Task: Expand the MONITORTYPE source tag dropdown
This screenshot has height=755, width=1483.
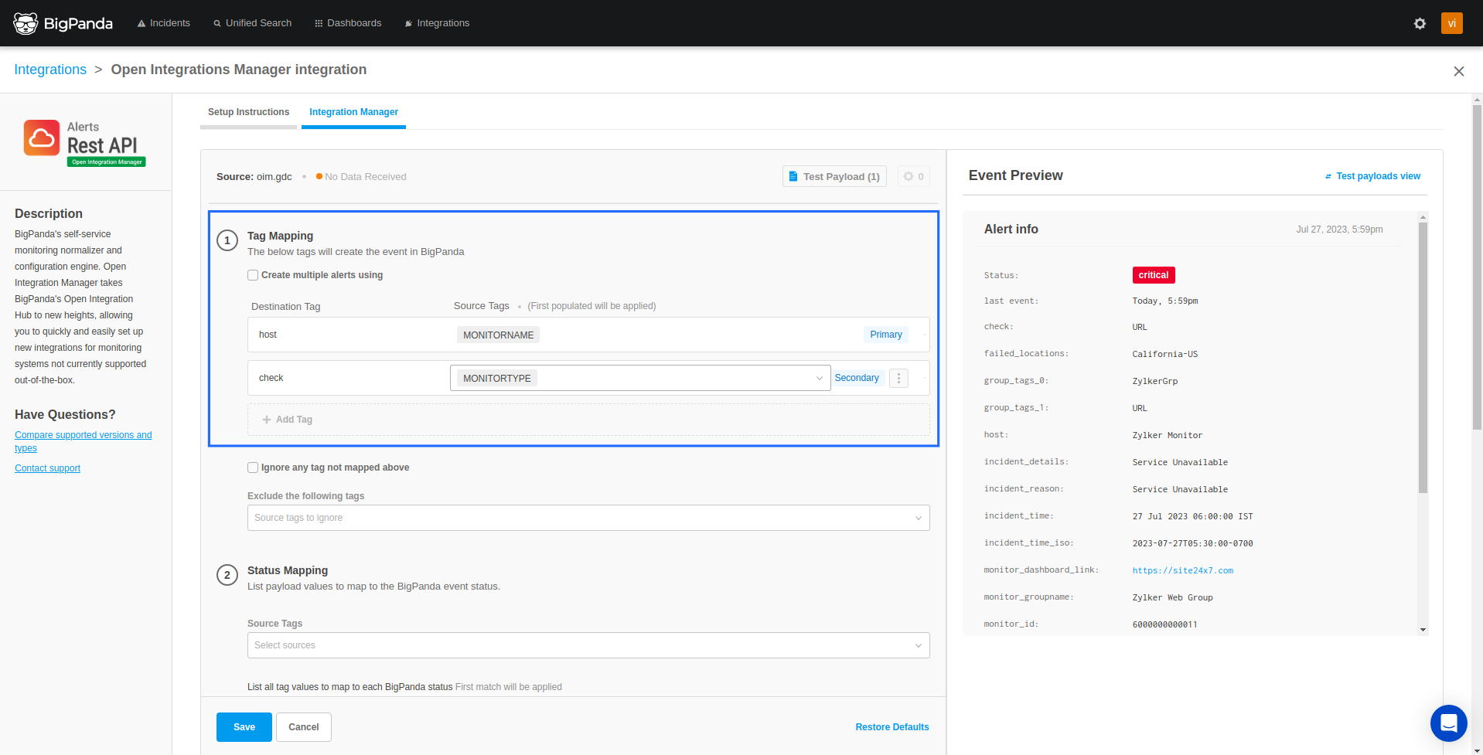Action: click(x=819, y=378)
